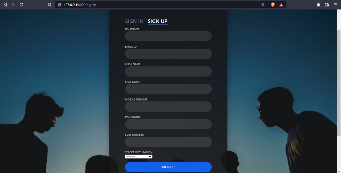Focus the Email ID input field
Screen dimensions: 341x173
click(168, 54)
